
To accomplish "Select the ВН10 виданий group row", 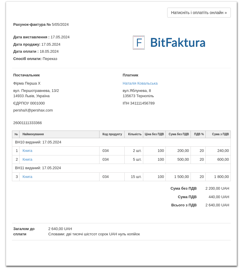I will click(38, 142).
